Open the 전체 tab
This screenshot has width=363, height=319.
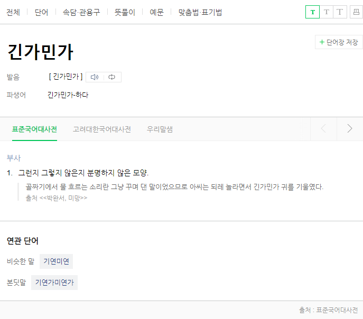13,12
